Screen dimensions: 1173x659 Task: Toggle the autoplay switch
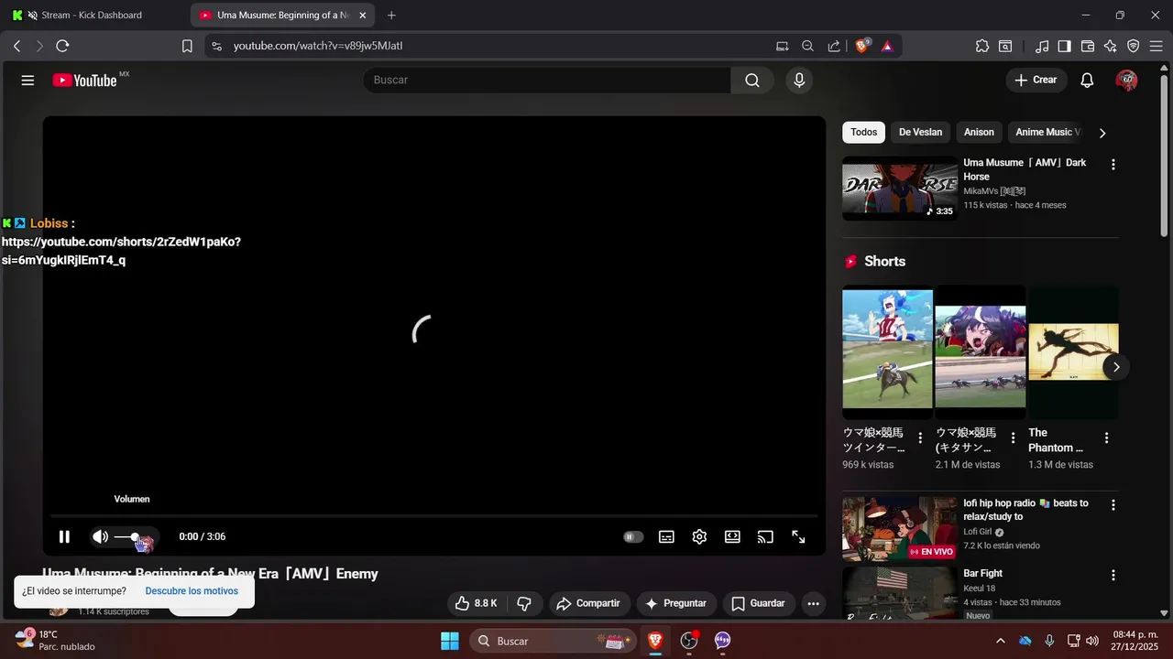(x=633, y=537)
